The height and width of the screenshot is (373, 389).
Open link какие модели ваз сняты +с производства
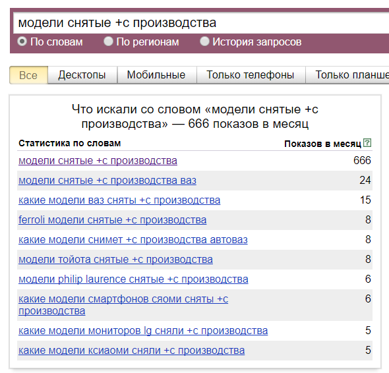click(x=119, y=200)
